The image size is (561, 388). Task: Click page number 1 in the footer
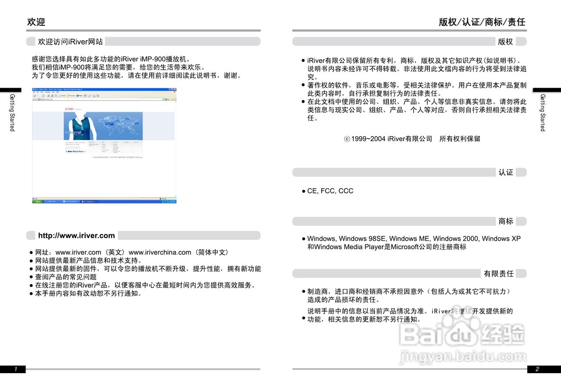15,369
